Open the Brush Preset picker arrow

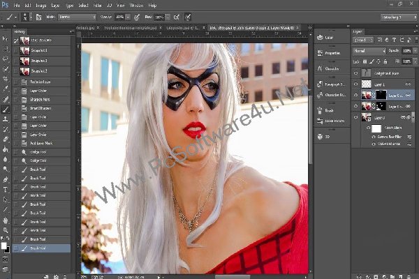click(31, 17)
